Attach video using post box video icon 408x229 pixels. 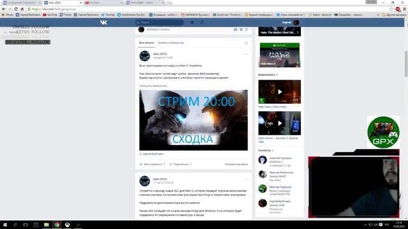[x=241, y=30]
